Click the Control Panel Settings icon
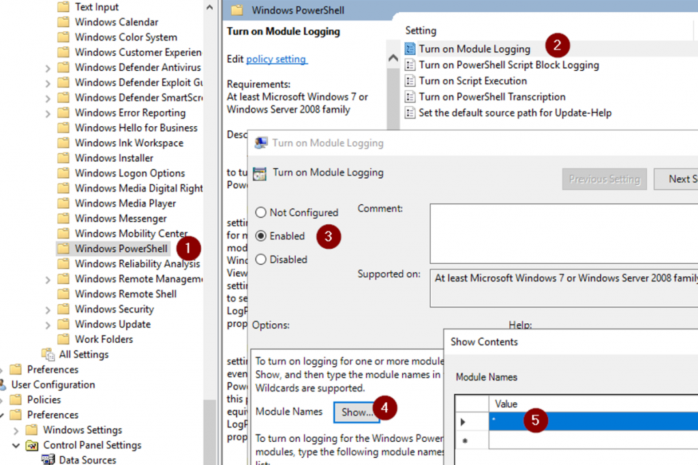698x465 pixels. click(x=32, y=445)
